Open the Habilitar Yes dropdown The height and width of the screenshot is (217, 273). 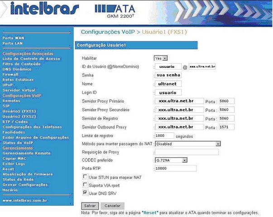pos(161,58)
